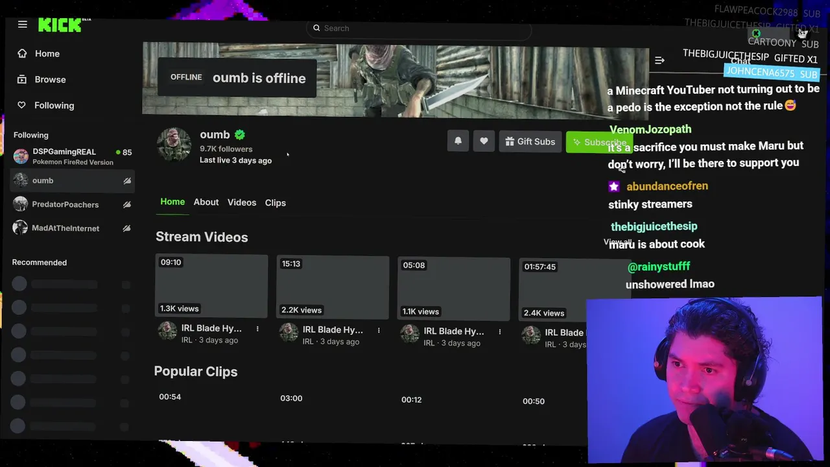Screen dimensions: 830x467
Task: Click PredatorPoachers avatar in sidebar
Action: tap(21, 204)
